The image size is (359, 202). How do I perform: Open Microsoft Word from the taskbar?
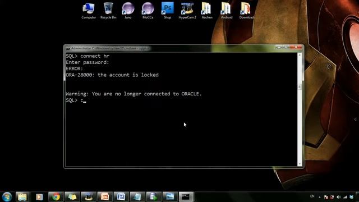[x=121, y=197]
